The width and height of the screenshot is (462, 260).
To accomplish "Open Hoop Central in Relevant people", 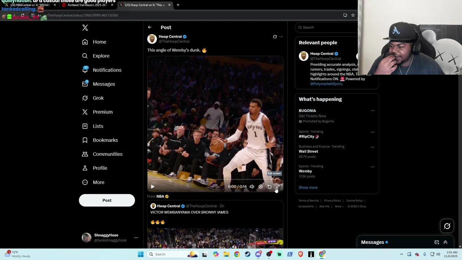I will tap(322, 54).
